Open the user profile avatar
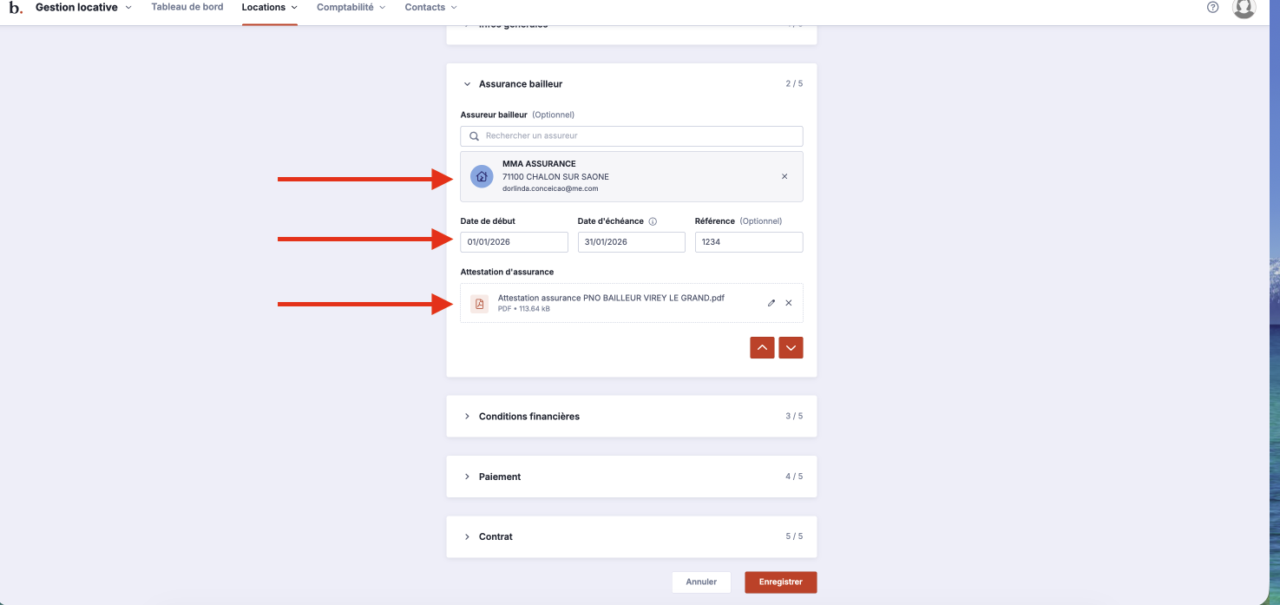The height and width of the screenshot is (605, 1280). [1244, 8]
